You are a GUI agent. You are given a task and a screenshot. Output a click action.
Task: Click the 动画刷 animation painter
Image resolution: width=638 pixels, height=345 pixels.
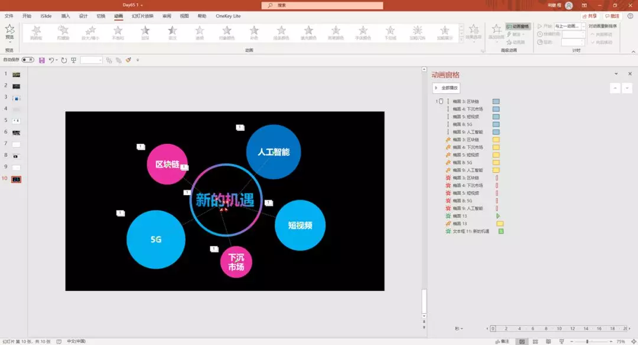click(516, 42)
